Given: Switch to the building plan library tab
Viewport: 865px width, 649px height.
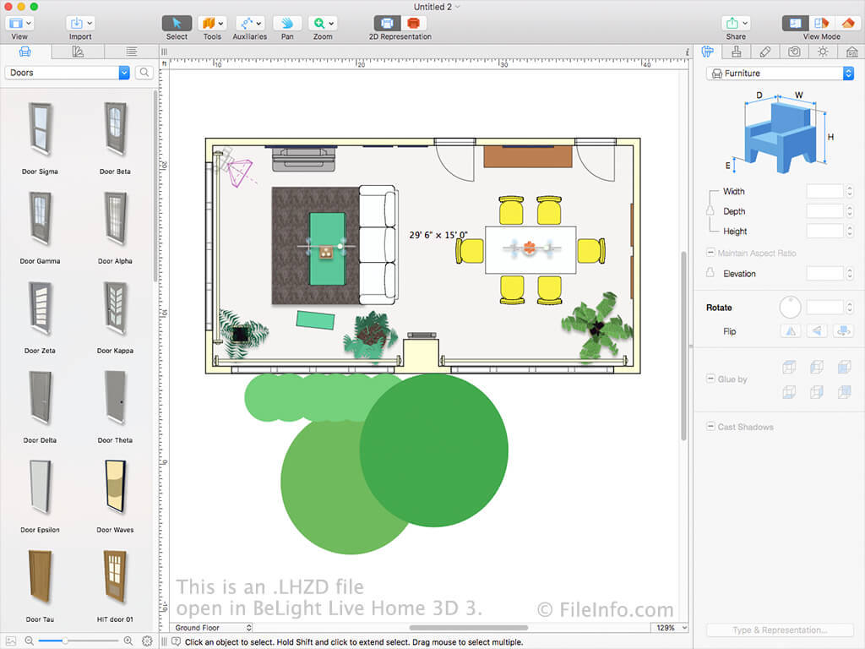Looking at the screenshot, I should pyautogui.click(x=78, y=52).
